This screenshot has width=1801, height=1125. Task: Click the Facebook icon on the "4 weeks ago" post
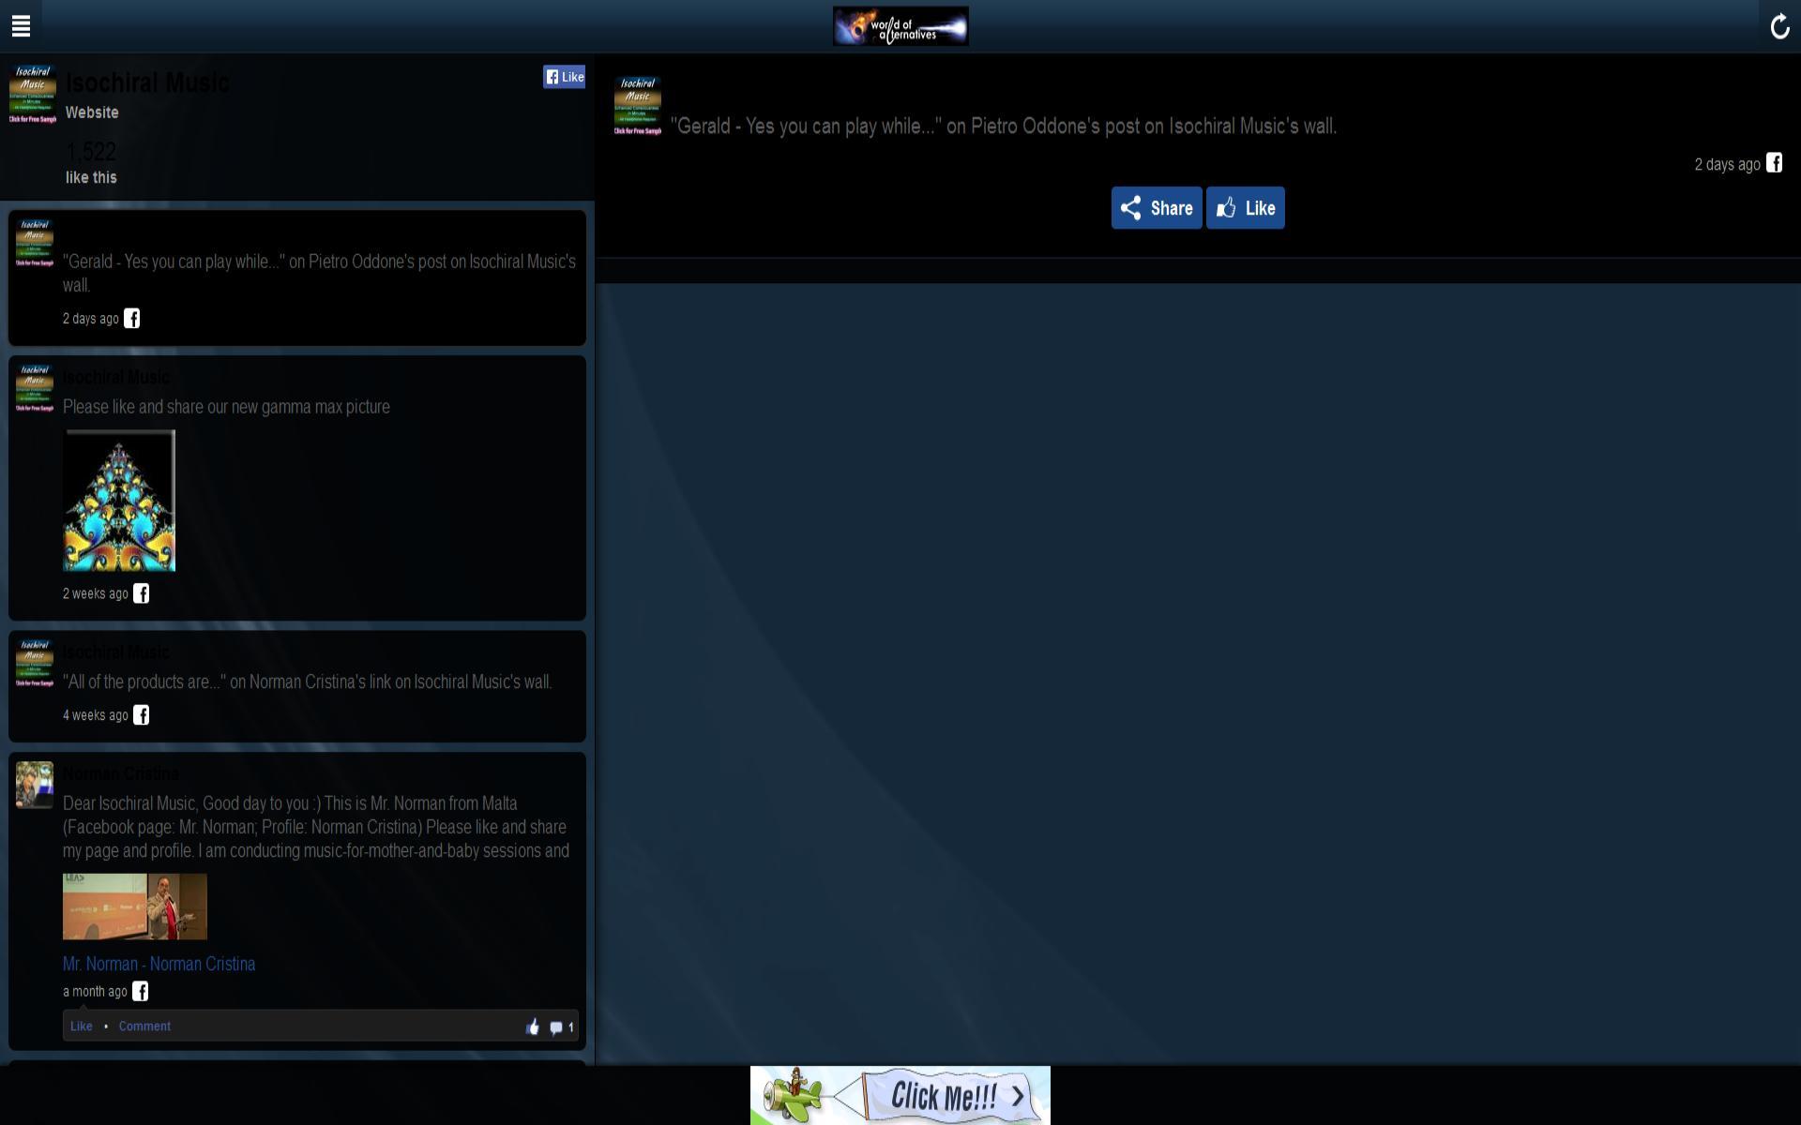click(x=142, y=714)
